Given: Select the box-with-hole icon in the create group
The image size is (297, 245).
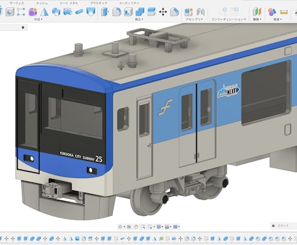Looking at the screenshot, I should pos(10,12).
